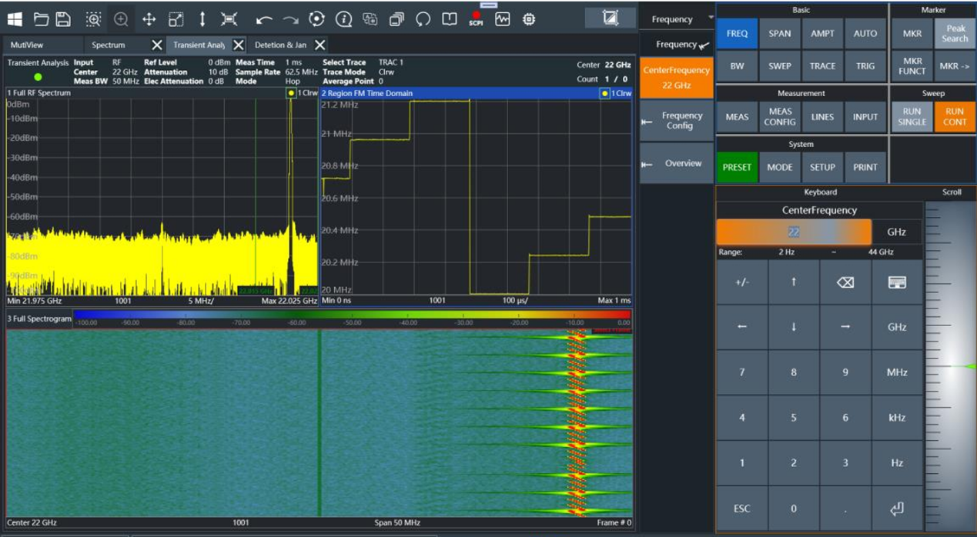977x537 pixels.
Task: Click the diagonal-arrow scale window icon
Action: pyautogui.click(x=176, y=19)
